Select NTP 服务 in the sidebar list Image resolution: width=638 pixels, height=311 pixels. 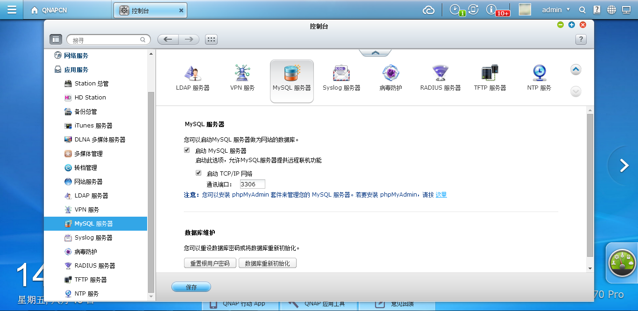point(96,294)
